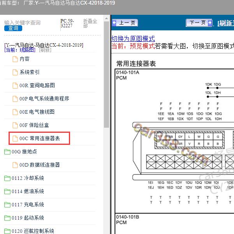Image resolution: width=234 pixels, height=234 pixels.
Task: Click the 常用连接器表 diagram heading
Action: pos(136,64)
